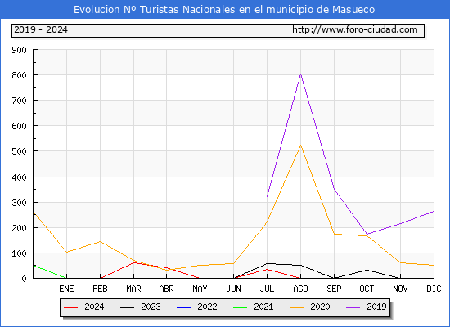Click the SEP month axis label

coord(334,289)
